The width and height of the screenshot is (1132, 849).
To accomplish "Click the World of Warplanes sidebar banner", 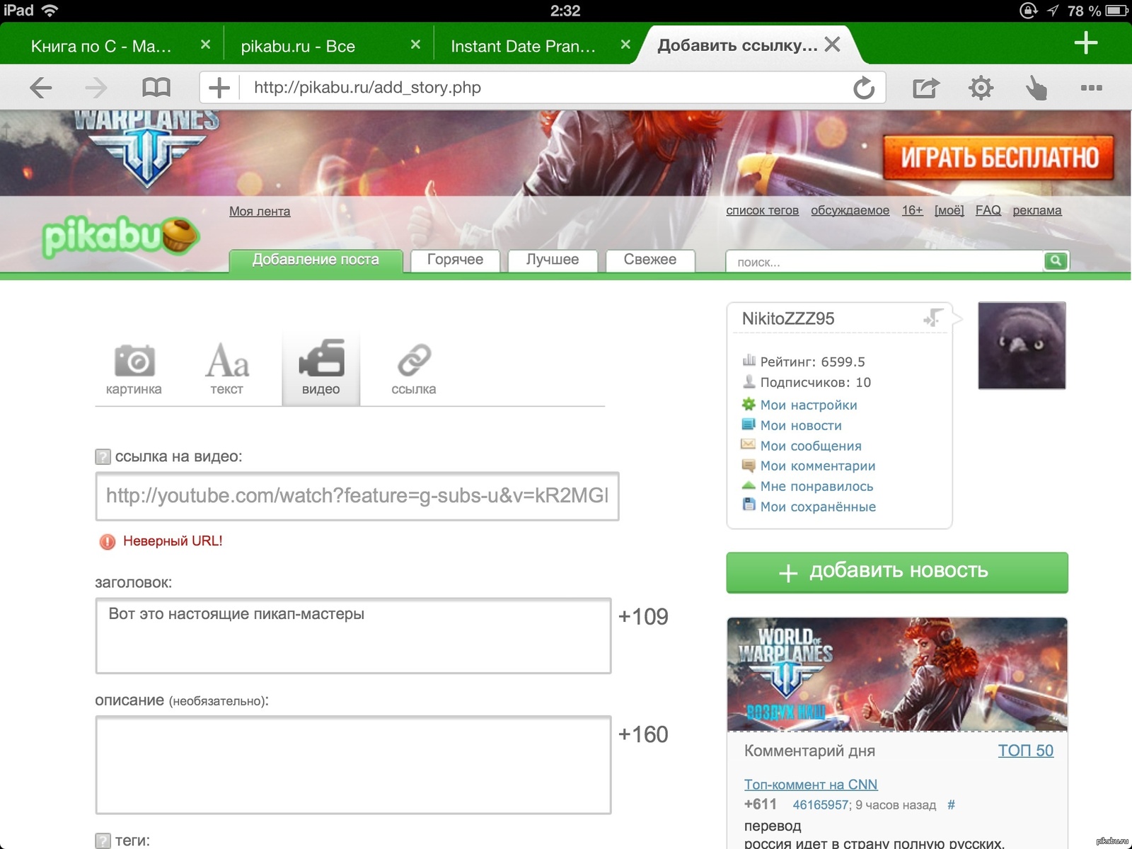I will point(897,674).
